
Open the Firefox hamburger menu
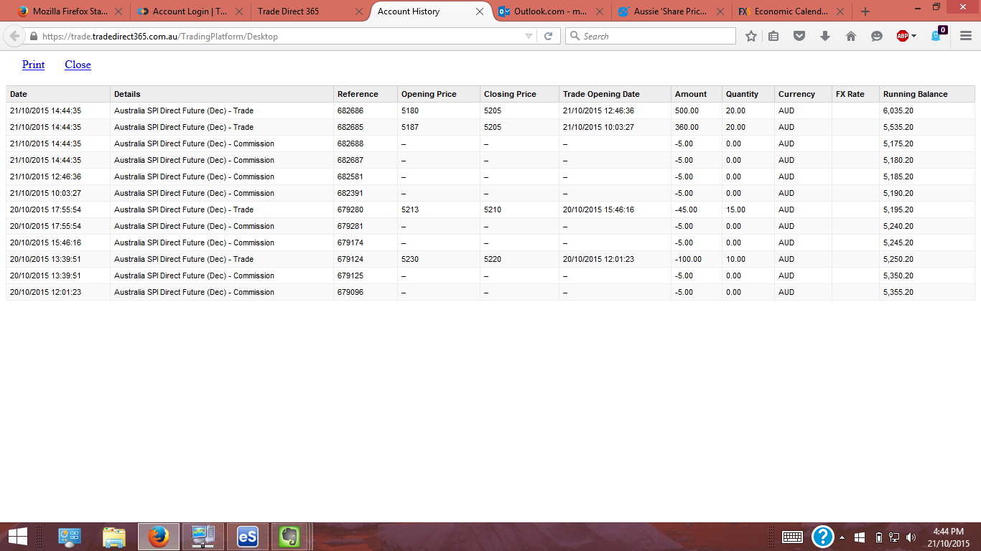click(x=966, y=36)
